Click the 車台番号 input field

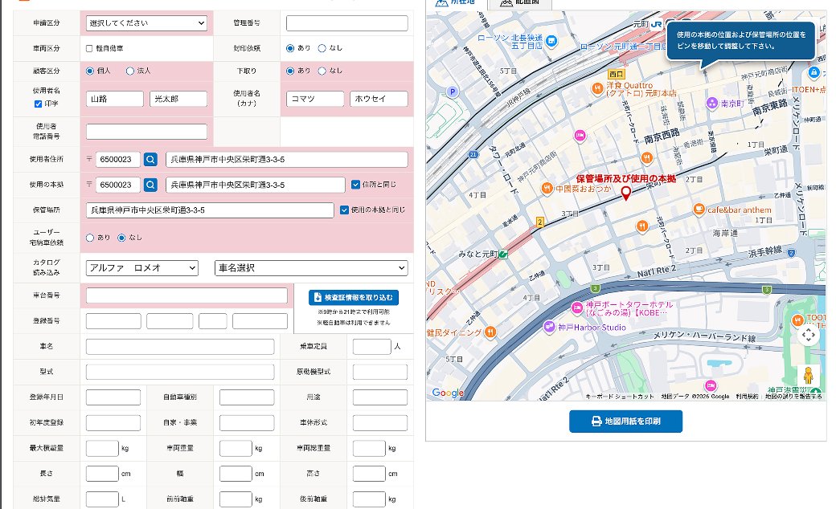click(186, 295)
